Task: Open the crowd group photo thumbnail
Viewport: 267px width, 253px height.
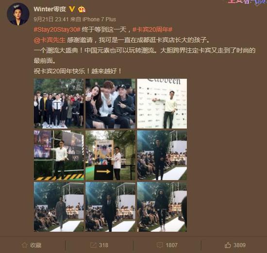Action: (x=59, y=103)
